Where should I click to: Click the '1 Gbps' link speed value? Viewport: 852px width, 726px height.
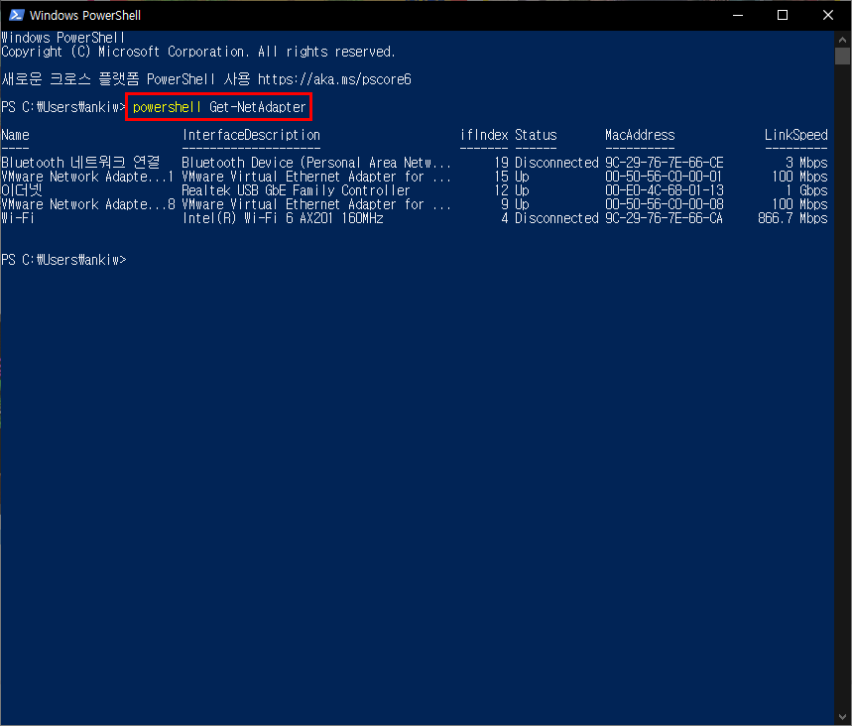click(806, 190)
